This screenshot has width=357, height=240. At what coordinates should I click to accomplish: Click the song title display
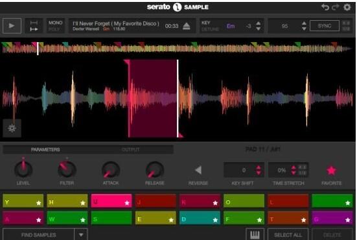click(116, 23)
